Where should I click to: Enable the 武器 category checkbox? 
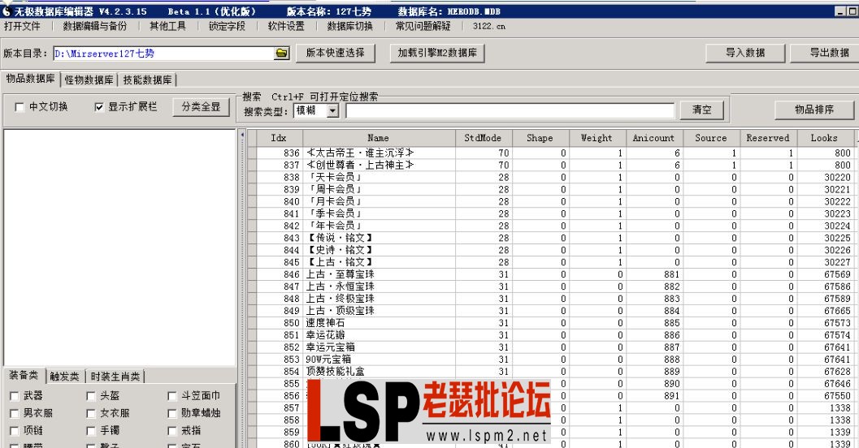15,396
